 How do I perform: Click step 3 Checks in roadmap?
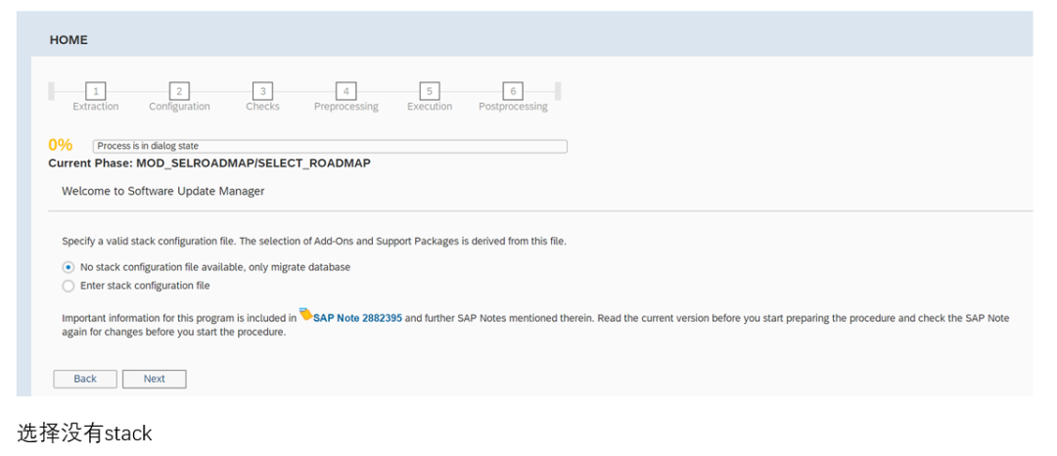tap(262, 91)
